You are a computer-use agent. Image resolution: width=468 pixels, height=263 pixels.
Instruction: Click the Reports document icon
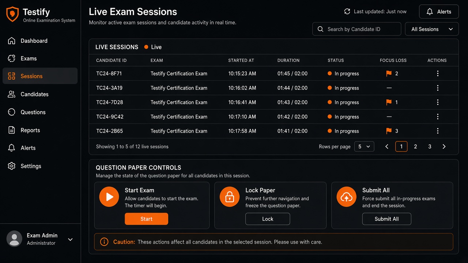pyautogui.click(x=12, y=130)
